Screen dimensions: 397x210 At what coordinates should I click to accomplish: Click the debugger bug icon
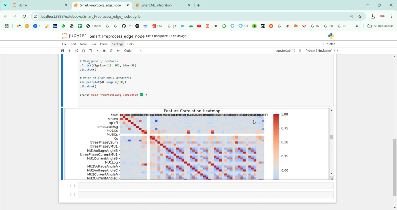[x=300, y=51]
